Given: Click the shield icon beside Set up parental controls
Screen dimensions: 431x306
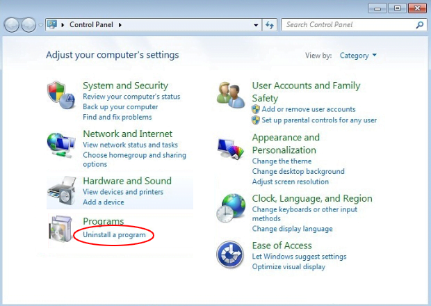Looking at the screenshot, I should coord(256,120).
